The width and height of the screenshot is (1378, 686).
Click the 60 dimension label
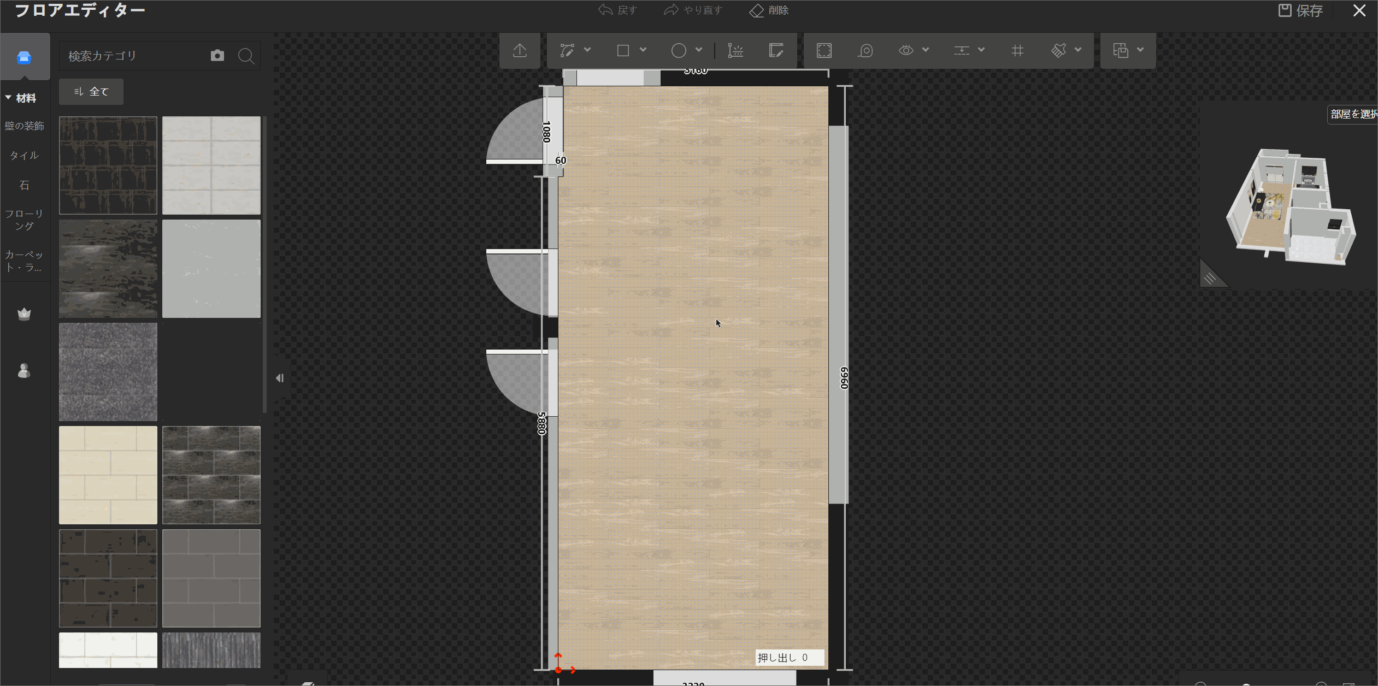561,161
